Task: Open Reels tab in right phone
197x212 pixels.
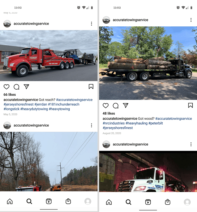Action: click(148, 202)
